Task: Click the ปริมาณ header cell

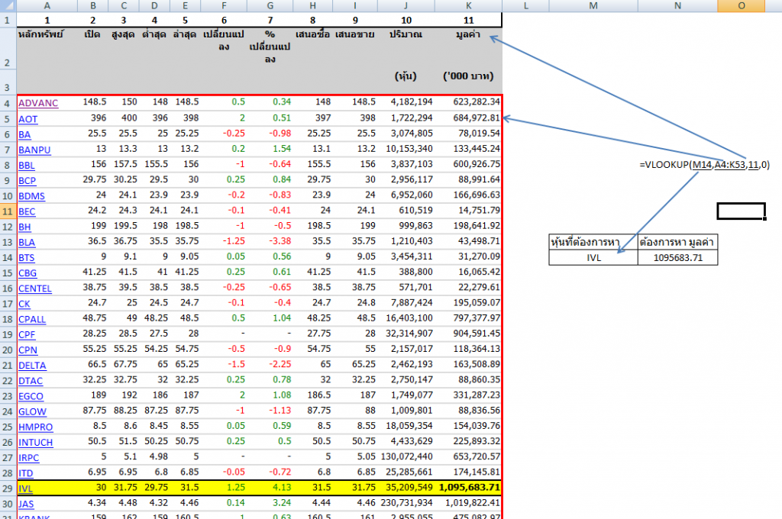Action: pos(406,47)
